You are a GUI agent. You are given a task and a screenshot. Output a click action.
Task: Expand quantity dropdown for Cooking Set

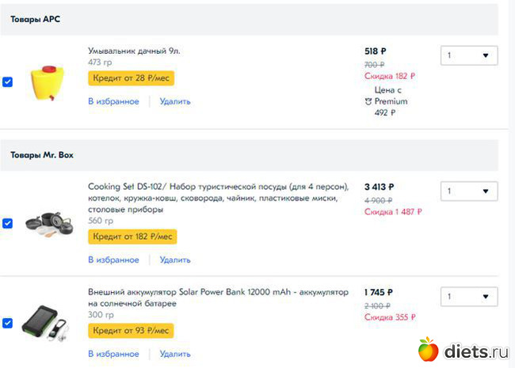pyautogui.click(x=469, y=192)
